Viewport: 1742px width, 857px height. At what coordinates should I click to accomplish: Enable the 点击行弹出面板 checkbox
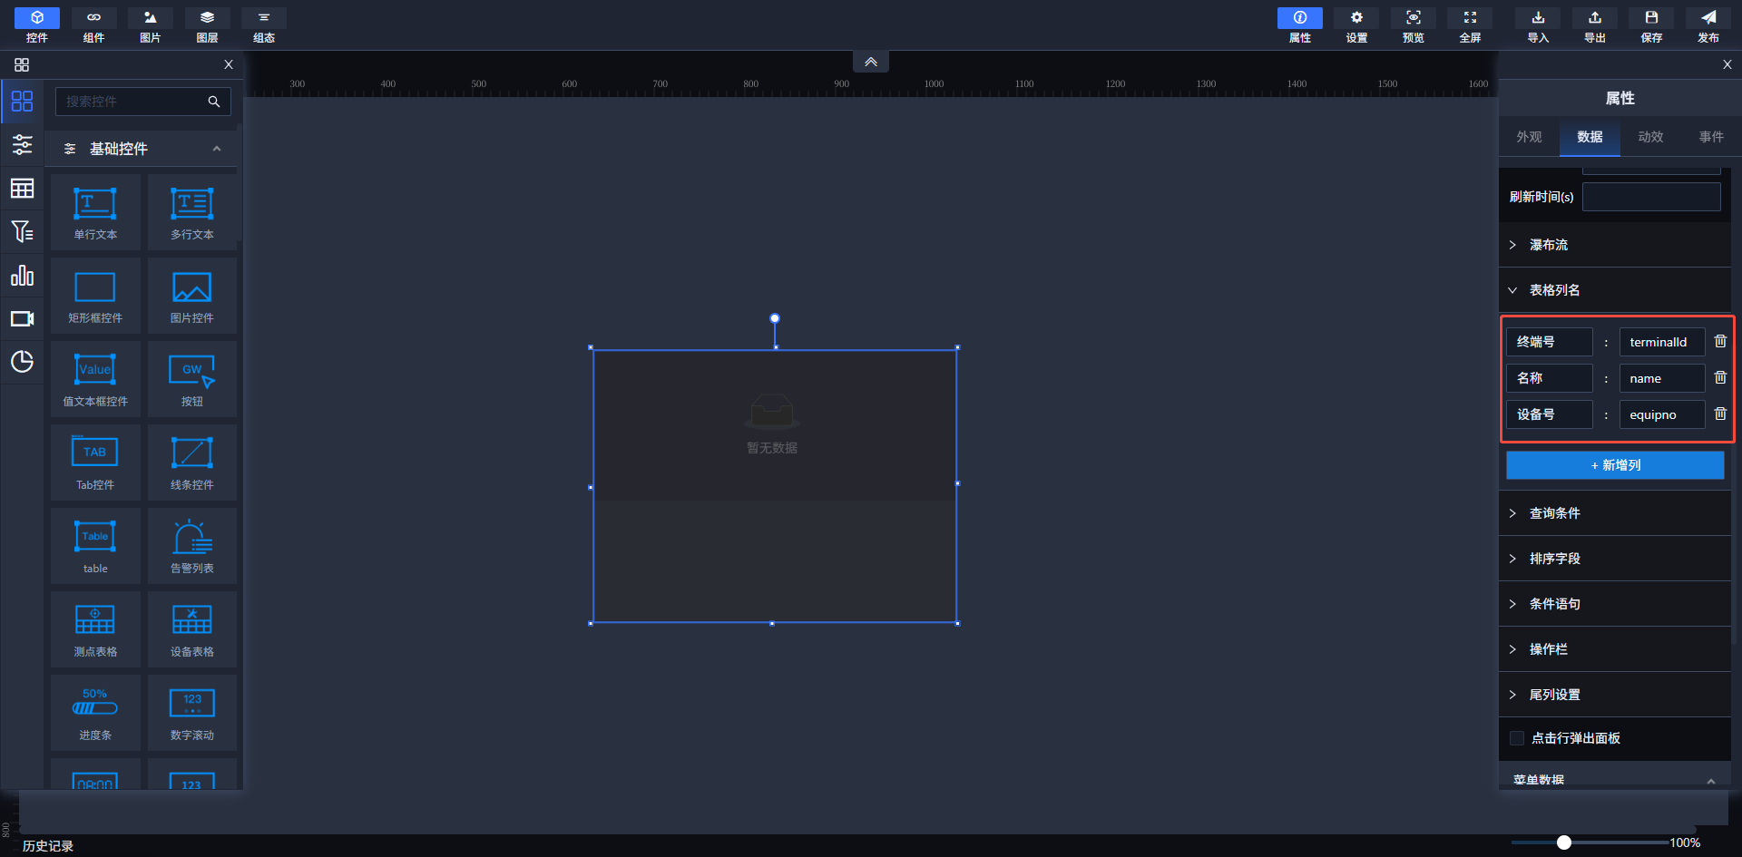[x=1516, y=738]
